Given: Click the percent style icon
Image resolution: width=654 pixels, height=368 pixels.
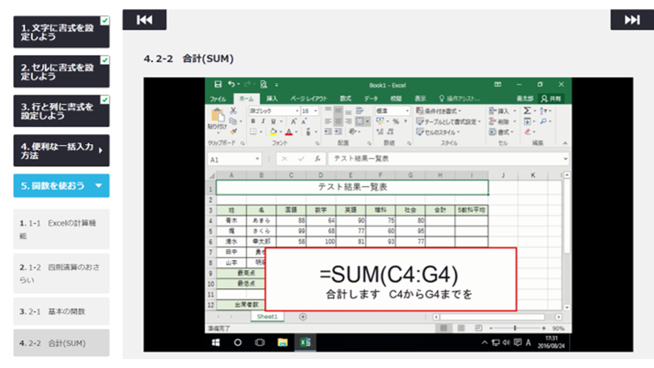Looking at the screenshot, I should pos(396,121).
